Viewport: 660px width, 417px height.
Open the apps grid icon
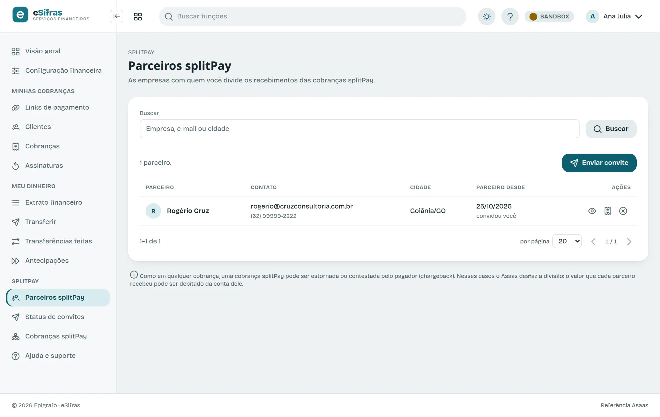coord(138,16)
